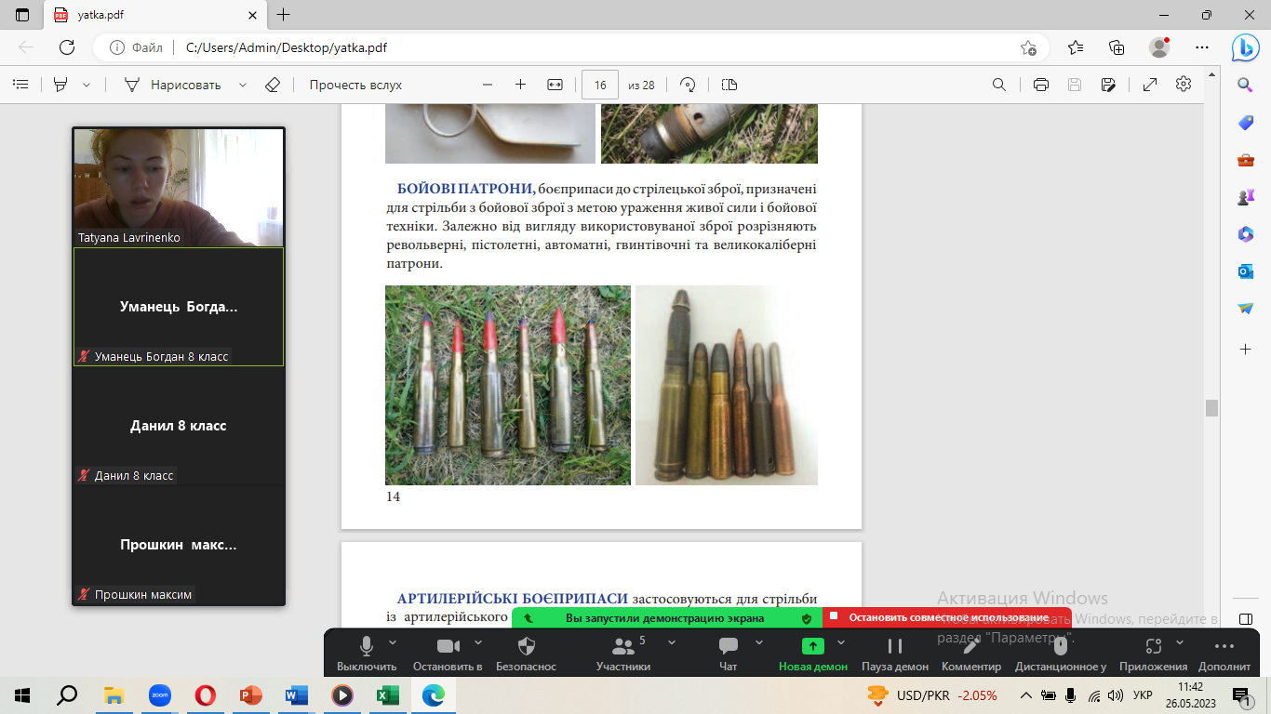Open the УКР language indicator
The image size is (1271, 714).
pos(1143,694)
